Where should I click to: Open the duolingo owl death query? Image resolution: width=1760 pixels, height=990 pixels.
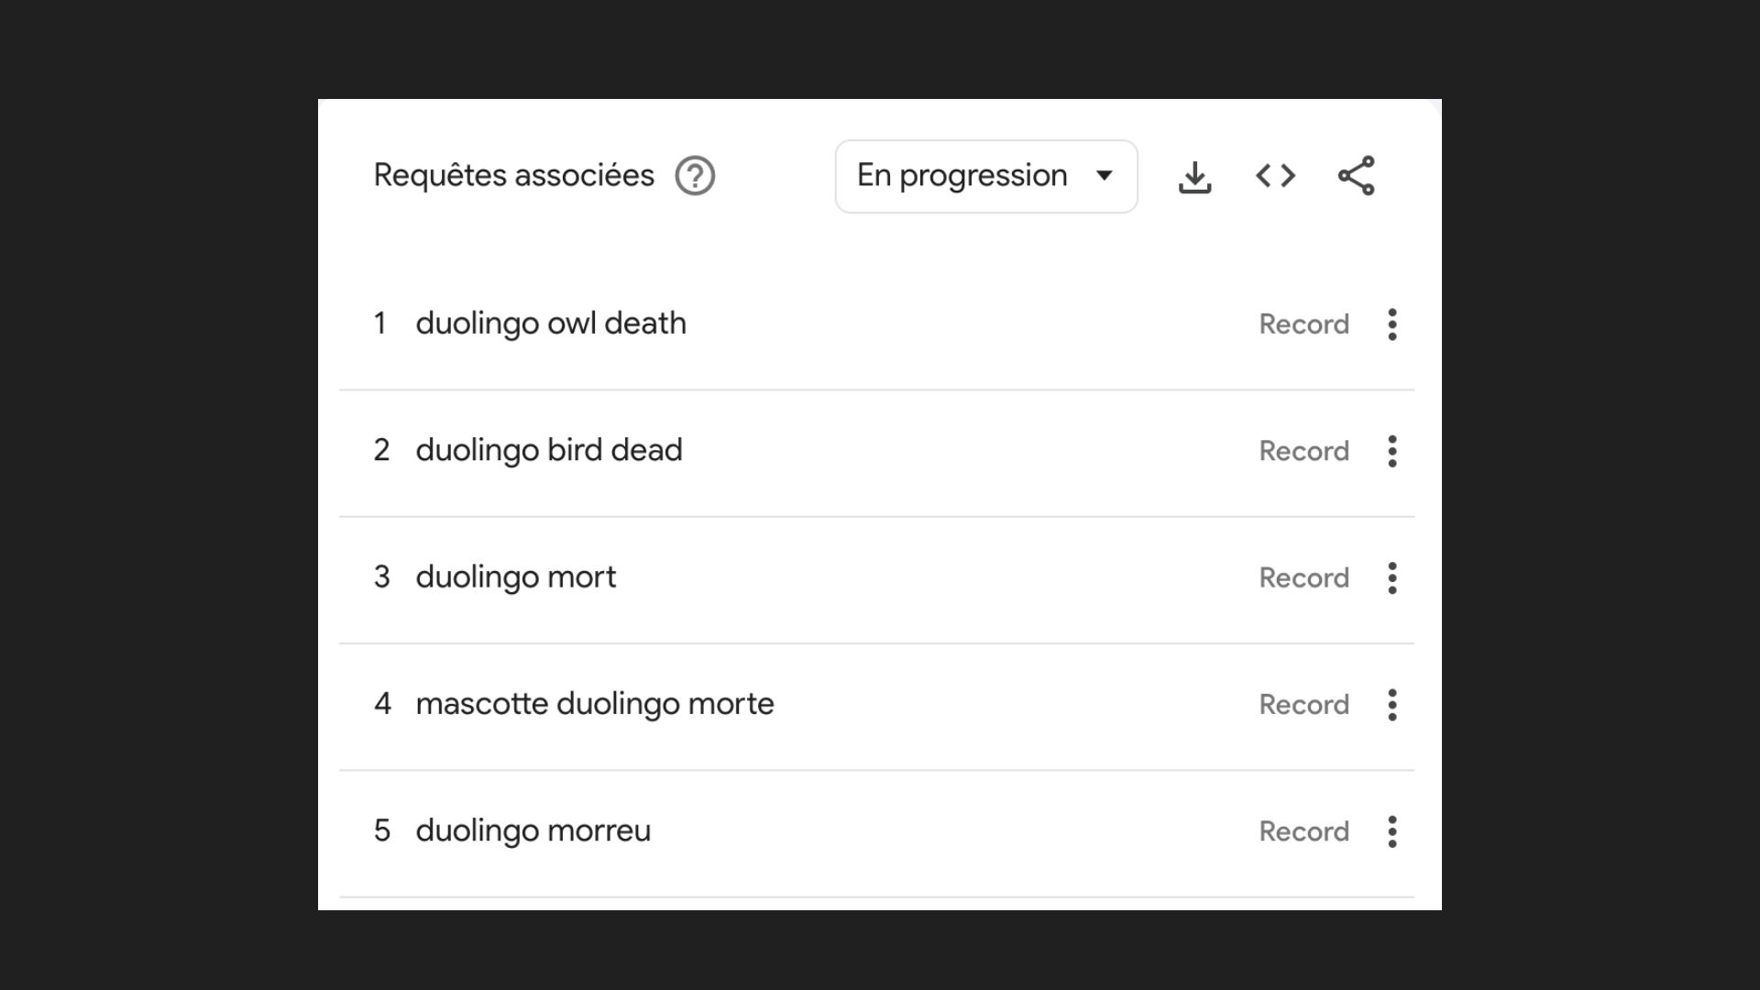pos(550,324)
